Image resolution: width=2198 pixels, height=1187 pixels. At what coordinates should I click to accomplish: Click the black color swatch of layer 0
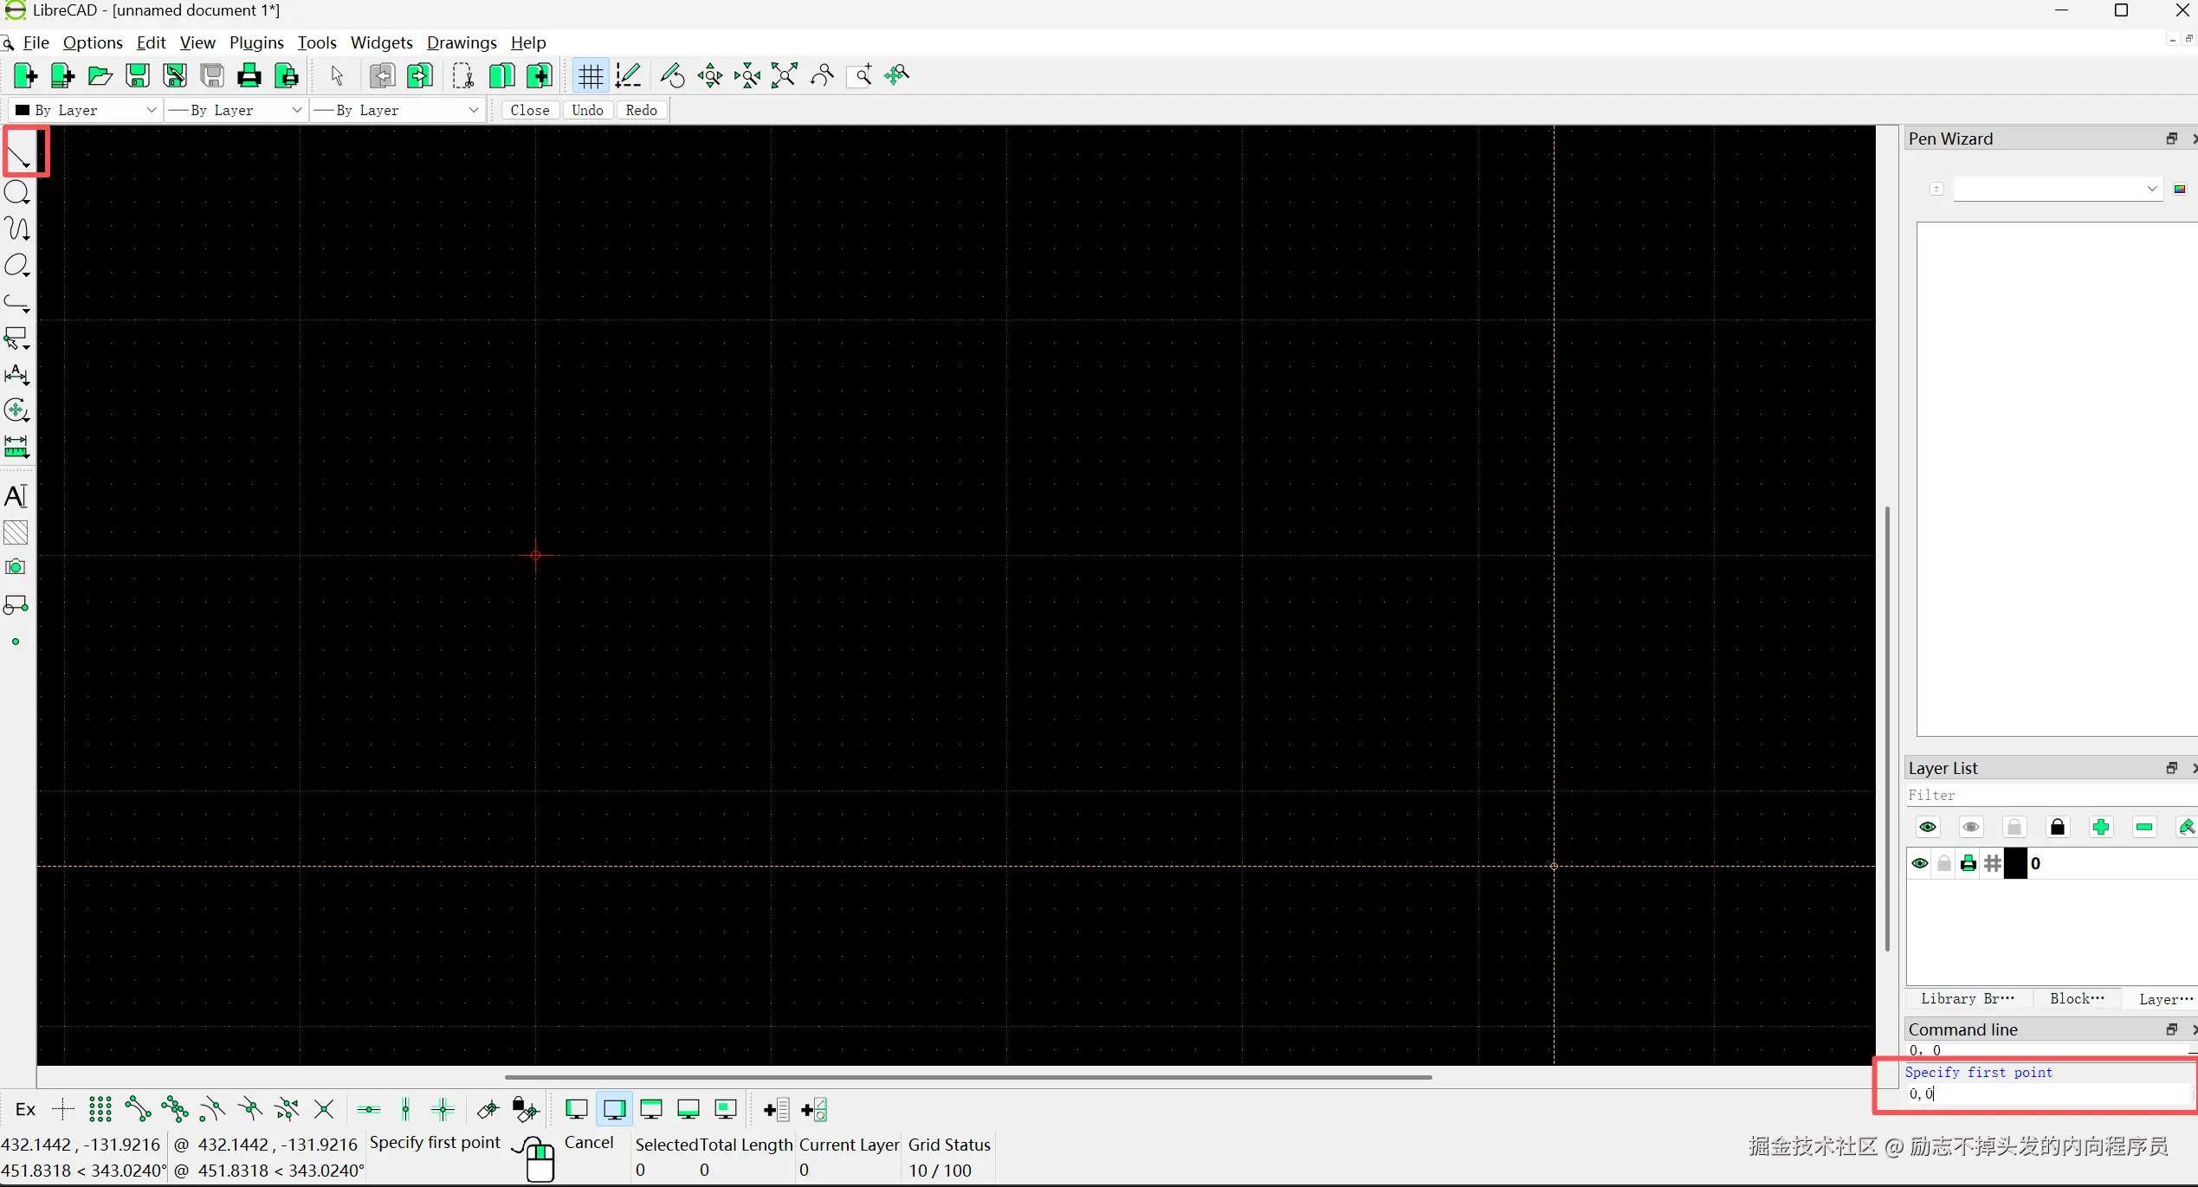coord(2016,863)
